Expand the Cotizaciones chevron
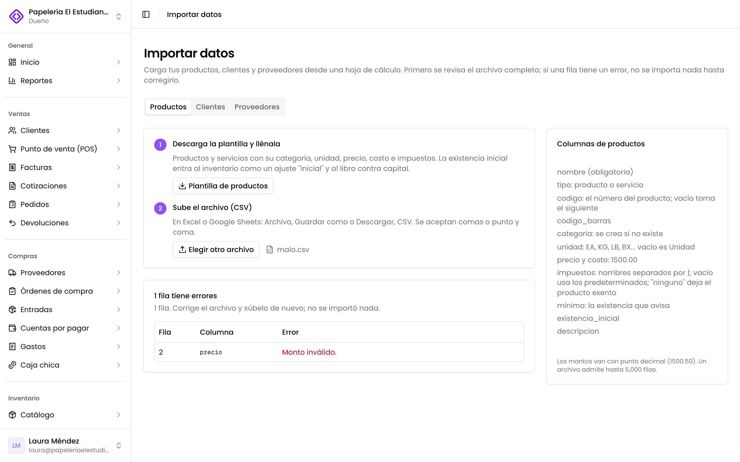The image size is (740, 462). pos(119,186)
